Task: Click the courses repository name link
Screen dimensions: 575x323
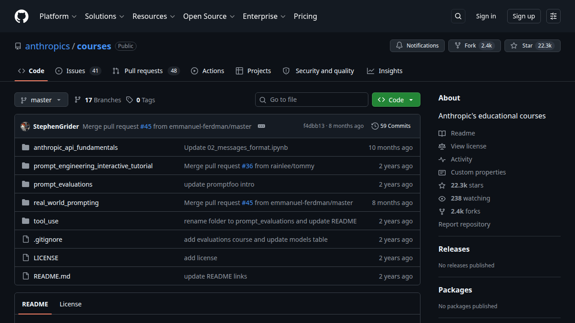Action: coord(94,46)
